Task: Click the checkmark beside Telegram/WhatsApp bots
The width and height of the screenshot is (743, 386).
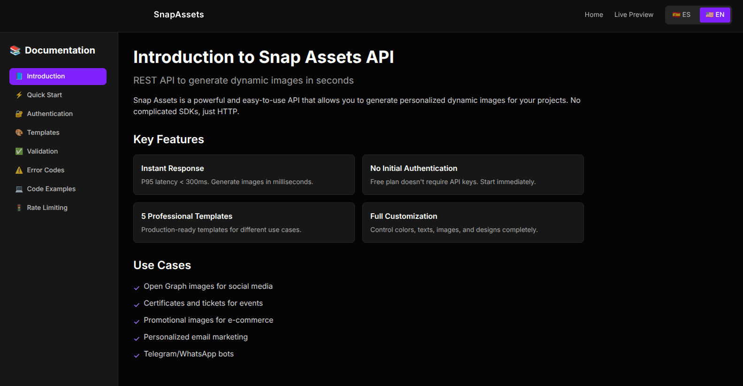Action: pos(137,355)
